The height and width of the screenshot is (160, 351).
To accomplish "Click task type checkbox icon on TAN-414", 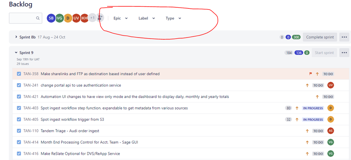I will 19,142.
